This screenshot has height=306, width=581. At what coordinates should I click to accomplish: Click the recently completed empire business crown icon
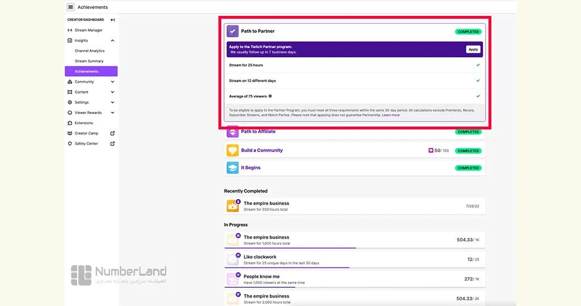pos(233,206)
